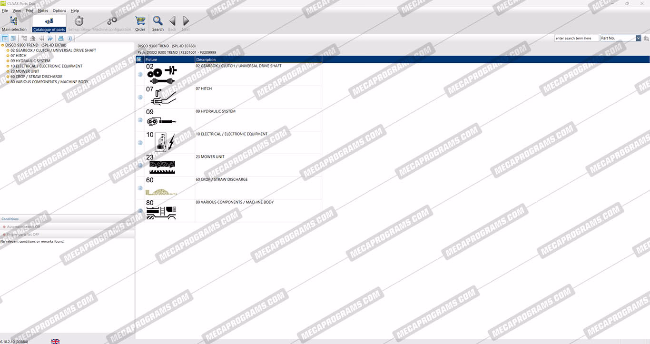This screenshot has height=344, width=650.
Task: Open the 07 hitch picture thumbnail
Action: coord(162,97)
